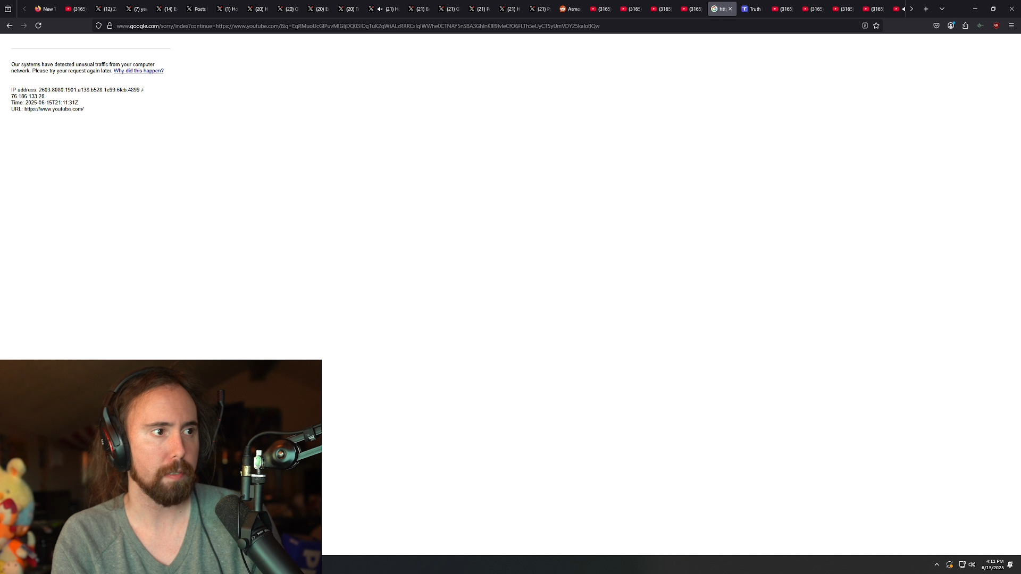Toggle reader view in the address bar
Viewport: 1021px width, 574px height.
(x=865, y=26)
